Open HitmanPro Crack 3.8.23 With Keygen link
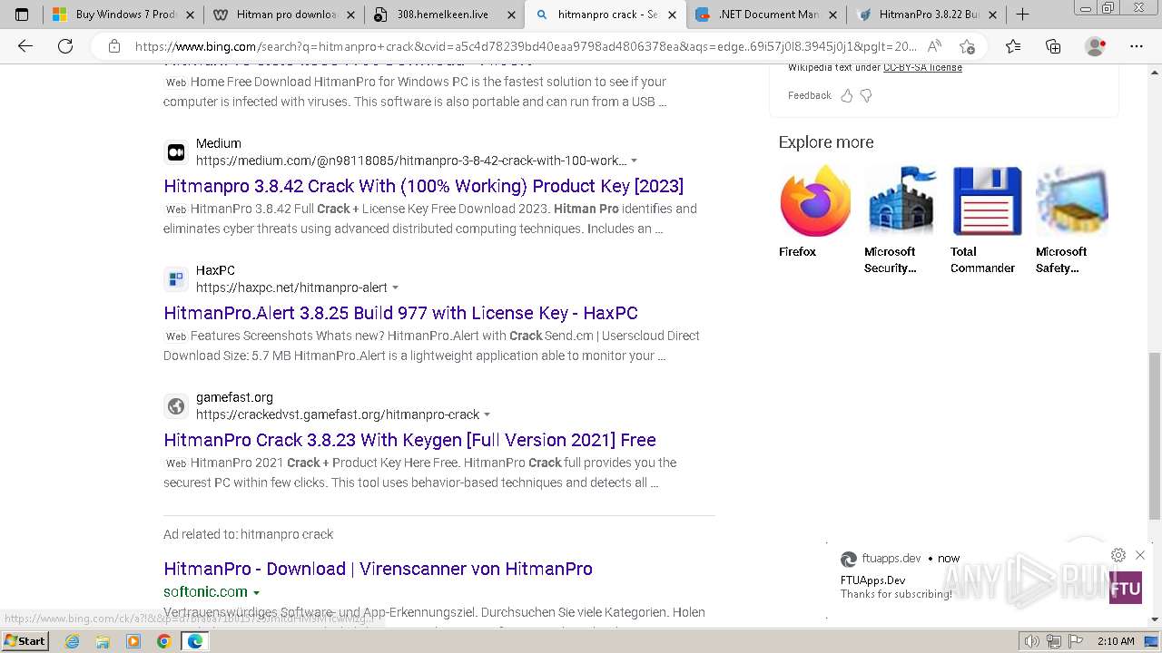Viewport: 1162px width, 653px height. click(409, 440)
